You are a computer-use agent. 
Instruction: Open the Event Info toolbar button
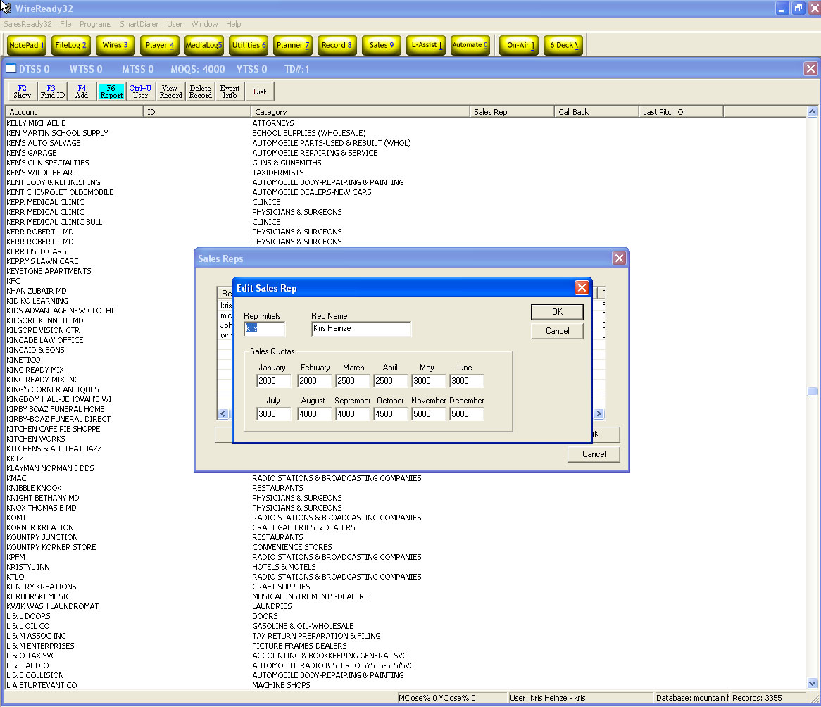coord(230,92)
